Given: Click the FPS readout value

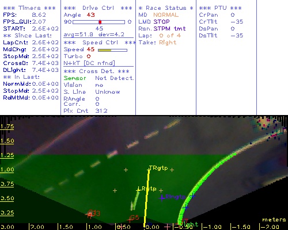Looking at the screenshot, I should 39,15.
